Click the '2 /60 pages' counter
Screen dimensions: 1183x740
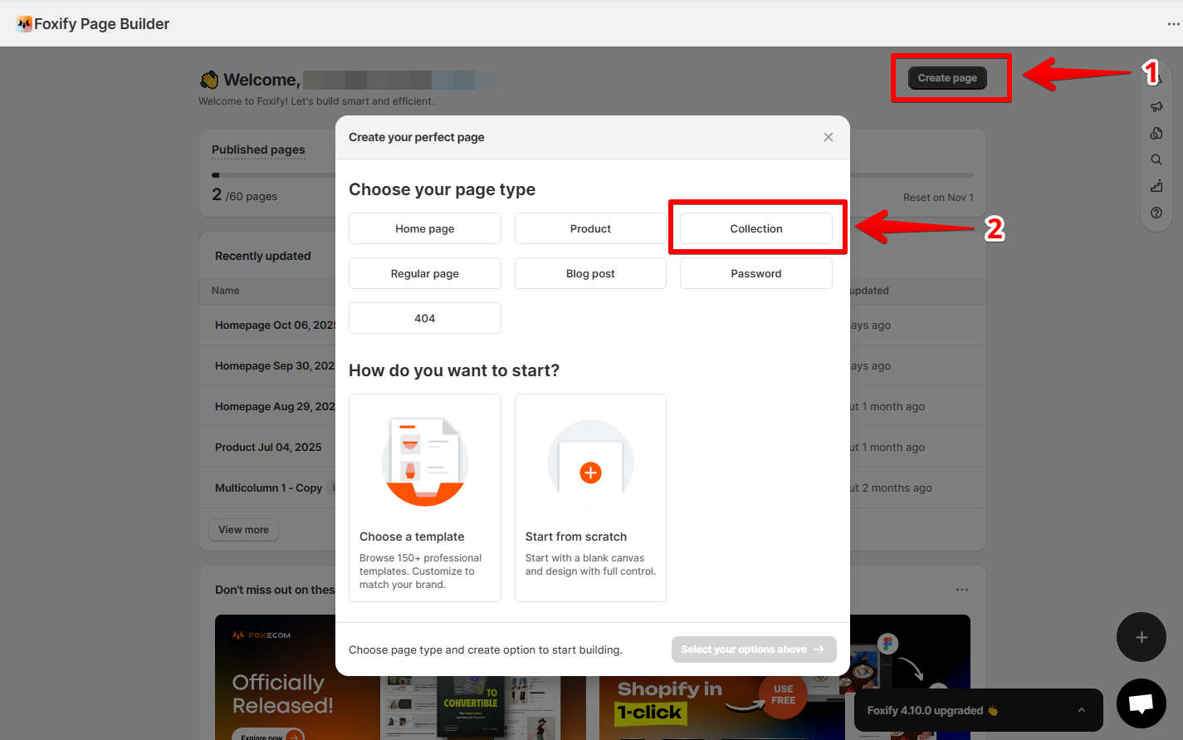tap(245, 195)
